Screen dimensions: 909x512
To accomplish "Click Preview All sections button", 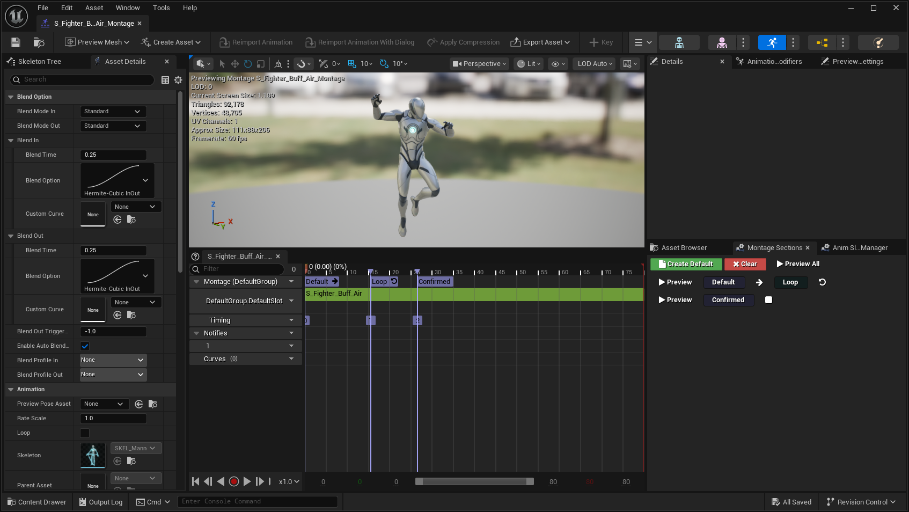I will click(798, 264).
